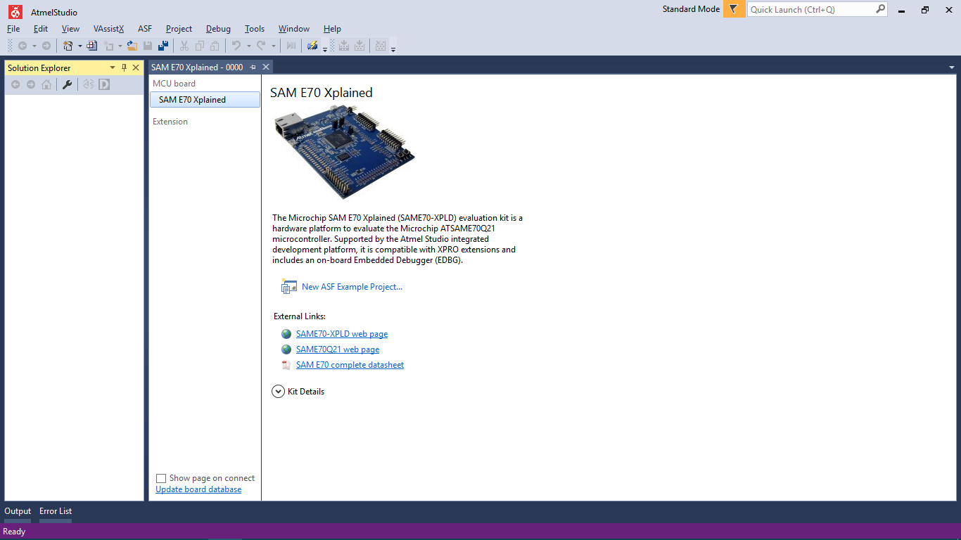Click the Standard Mode label
This screenshot has width=961, height=540.
pos(691,9)
